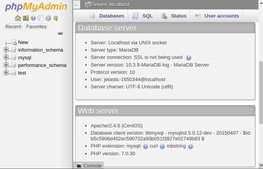Image resolution: width=263 pixels, height=169 pixels.
Task: Open navigation panel settings gear icon
Action: 48,18
